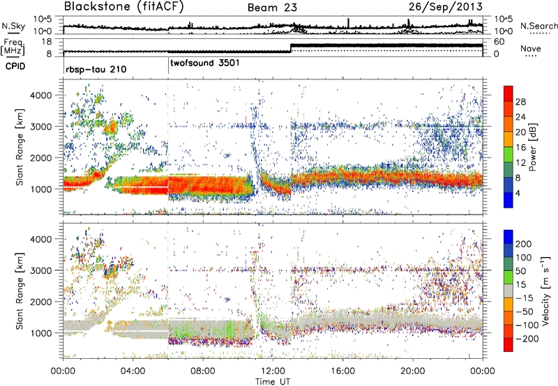This screenshot has height=386, width=558.
Task: Click the "4" label on Power color bar
Action: pos(518,193)
